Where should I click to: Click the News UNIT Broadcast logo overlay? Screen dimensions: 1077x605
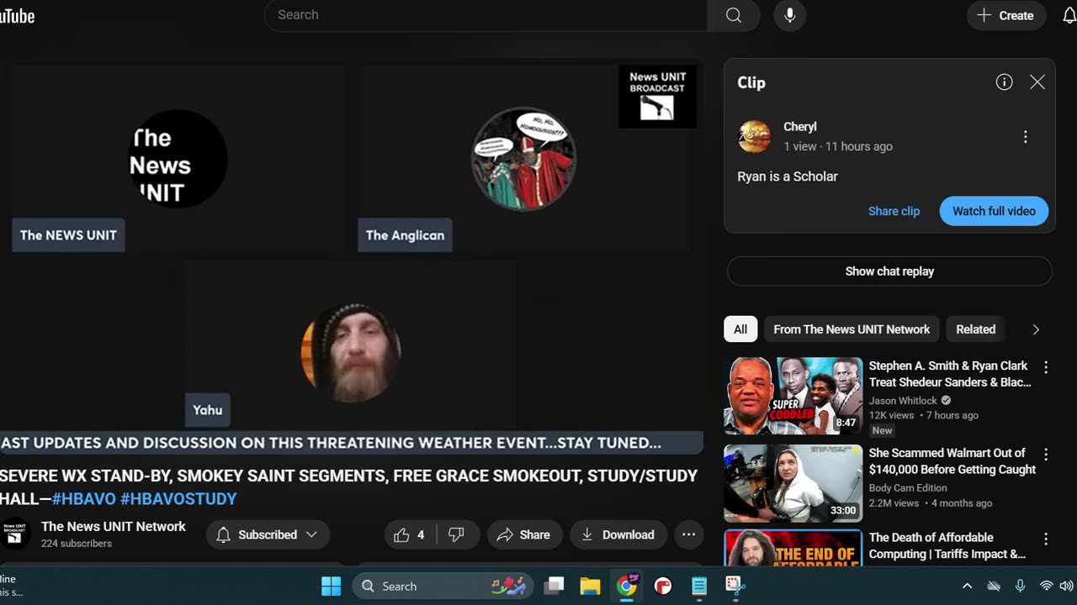(657, 96)
